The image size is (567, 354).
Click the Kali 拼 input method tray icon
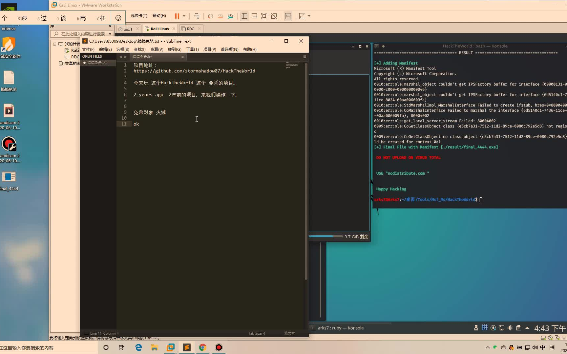(x=485, y=328)
